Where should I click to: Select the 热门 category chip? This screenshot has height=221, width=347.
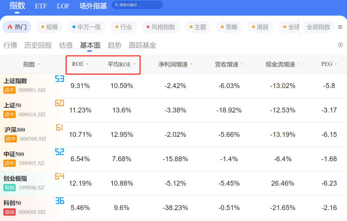pyautogui.click(x=17, y=27)
